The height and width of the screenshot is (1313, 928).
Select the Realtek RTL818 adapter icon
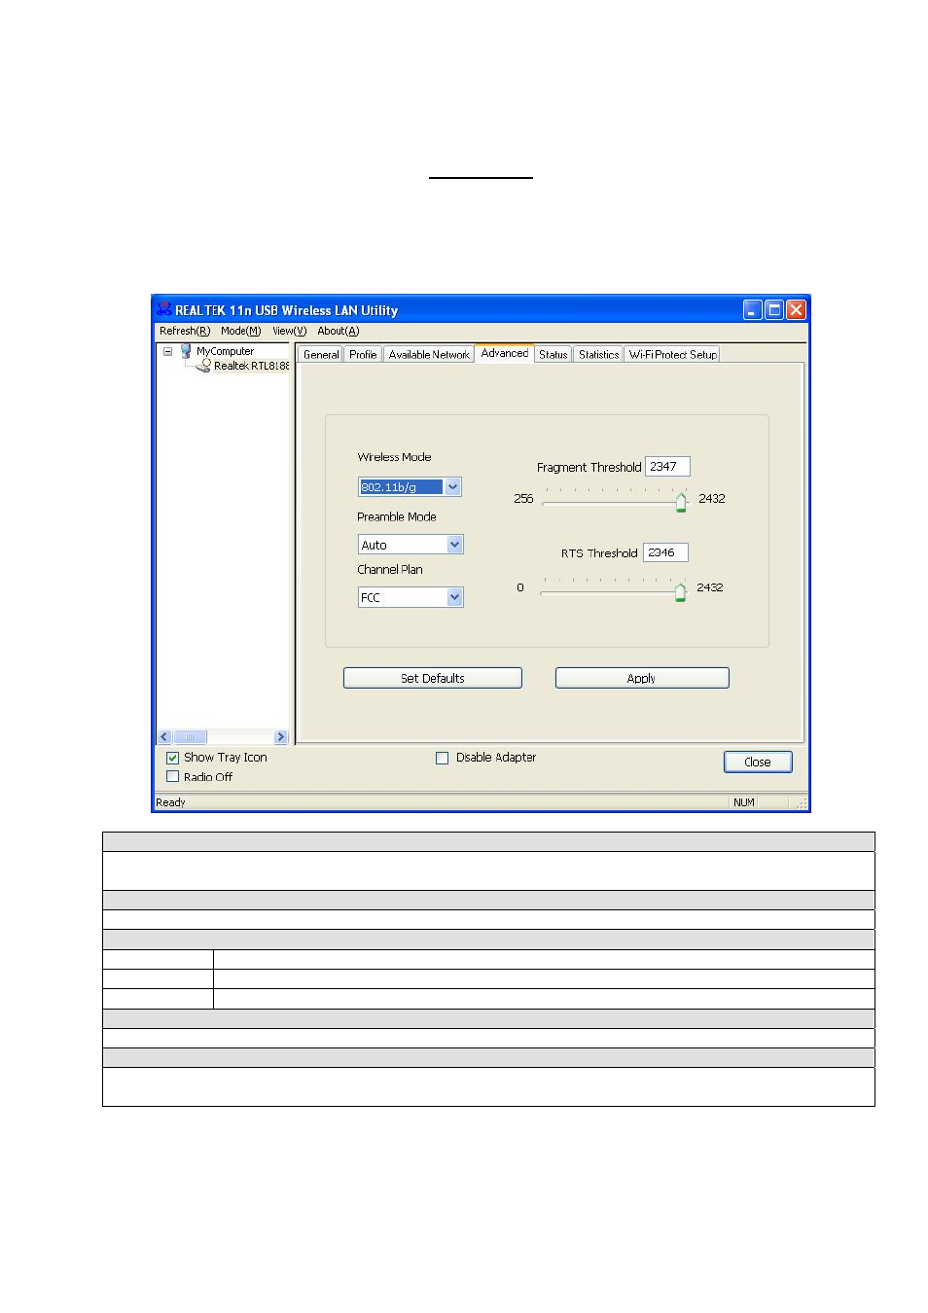[x=203, y=366]
